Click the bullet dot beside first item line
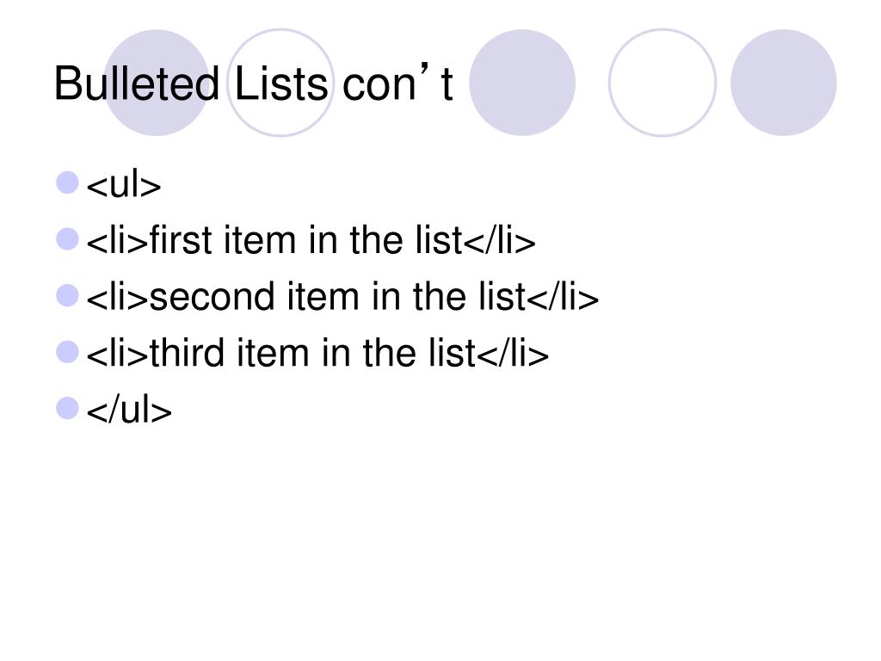 (67, 239)
